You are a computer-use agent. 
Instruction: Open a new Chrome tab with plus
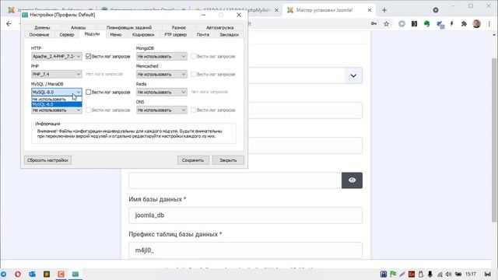[384, 10]
